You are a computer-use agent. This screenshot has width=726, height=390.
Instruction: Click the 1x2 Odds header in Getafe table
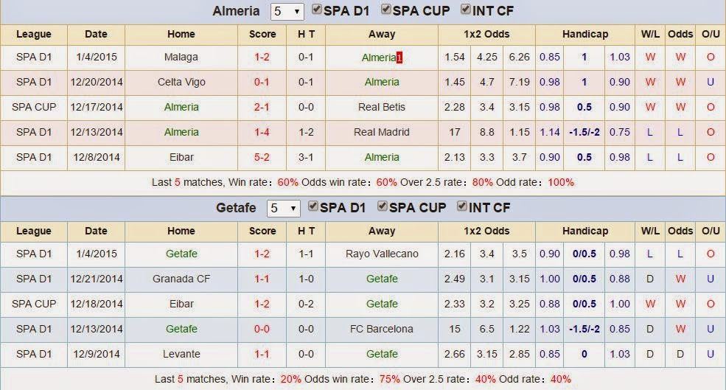486,231
